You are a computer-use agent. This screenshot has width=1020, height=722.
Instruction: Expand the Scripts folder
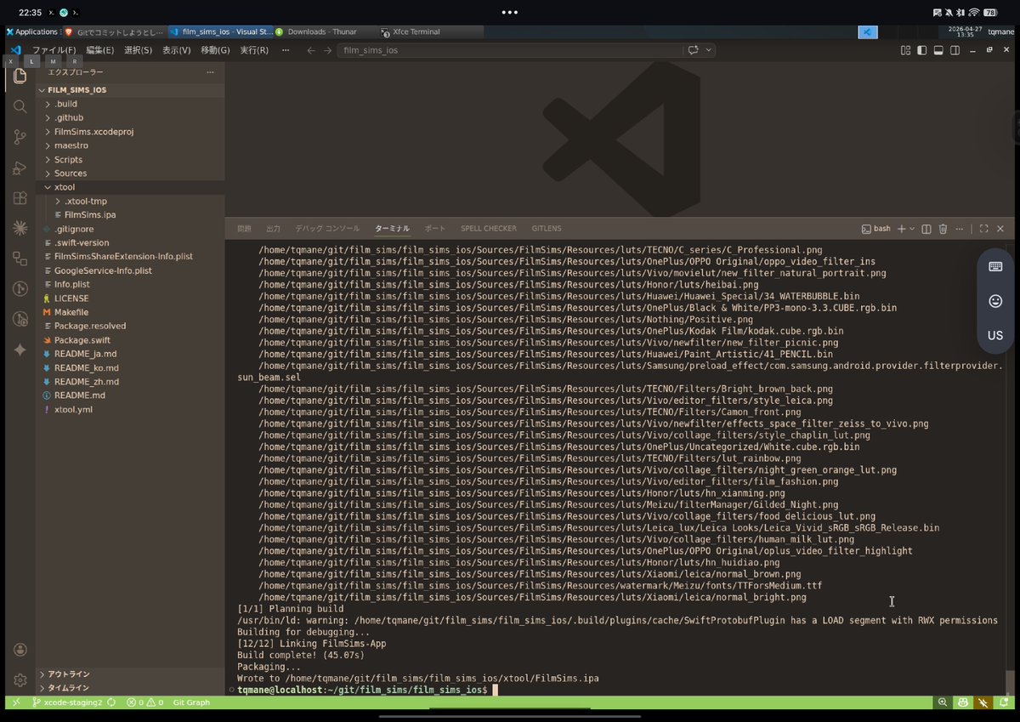[x=131, y=159]
